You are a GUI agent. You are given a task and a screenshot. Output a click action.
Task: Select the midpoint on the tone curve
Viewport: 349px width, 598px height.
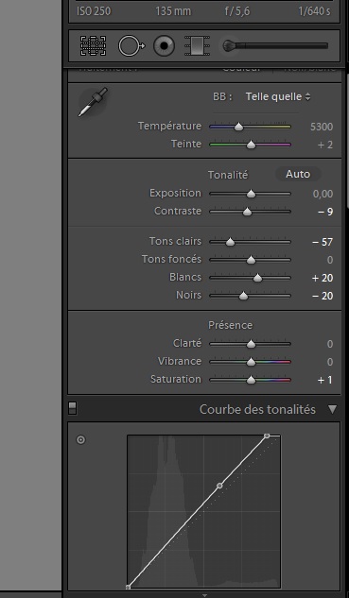point(219,486)
